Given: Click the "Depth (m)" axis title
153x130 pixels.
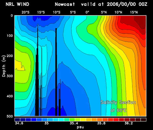Looking at the screenshot, I should (4, 66).
